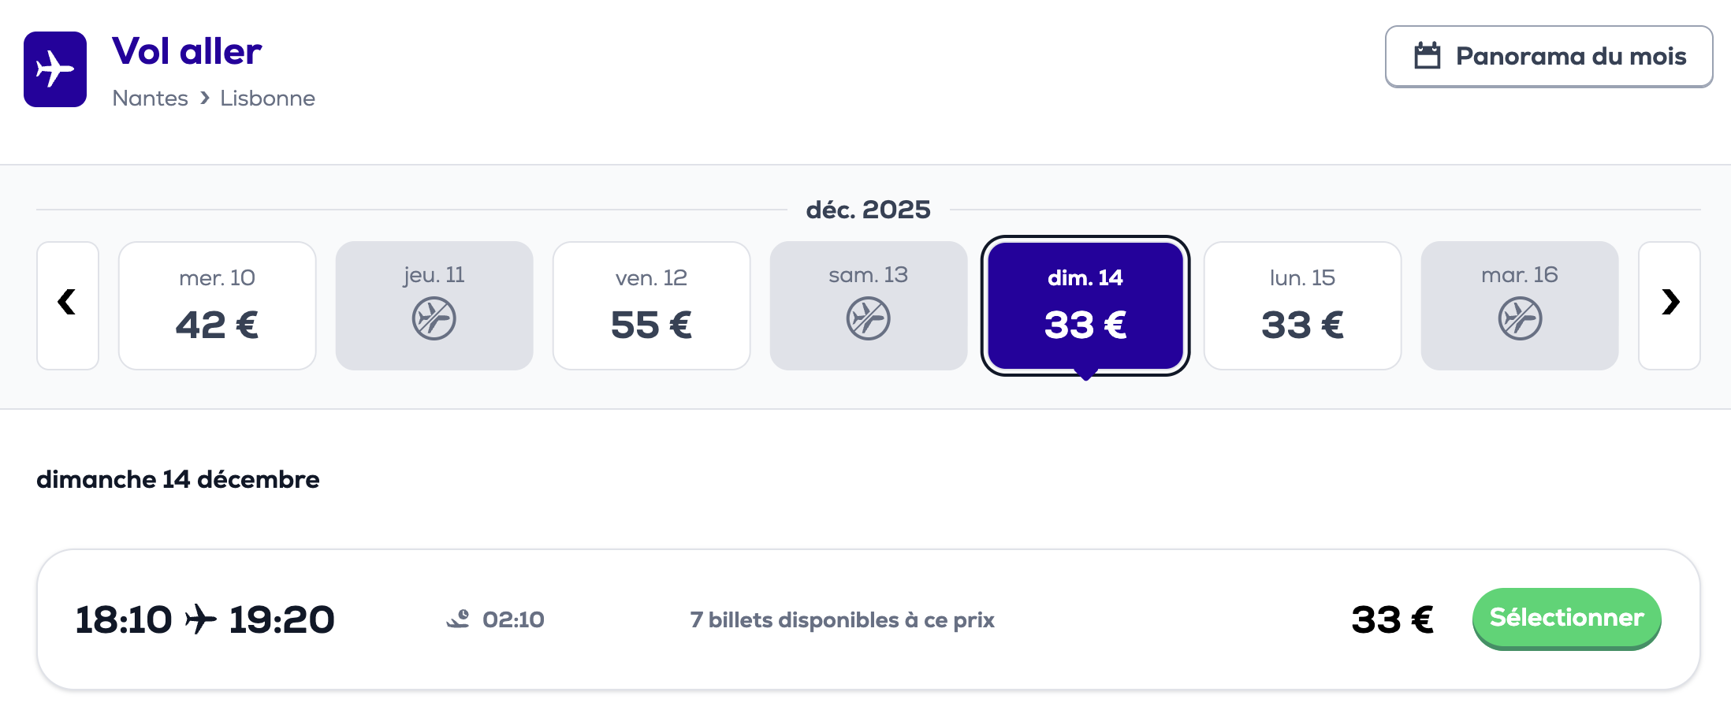The height and width of the screenshot is (714, 1731).
Task: Click the Nantes origin text
Action: [x=150, y=98]
